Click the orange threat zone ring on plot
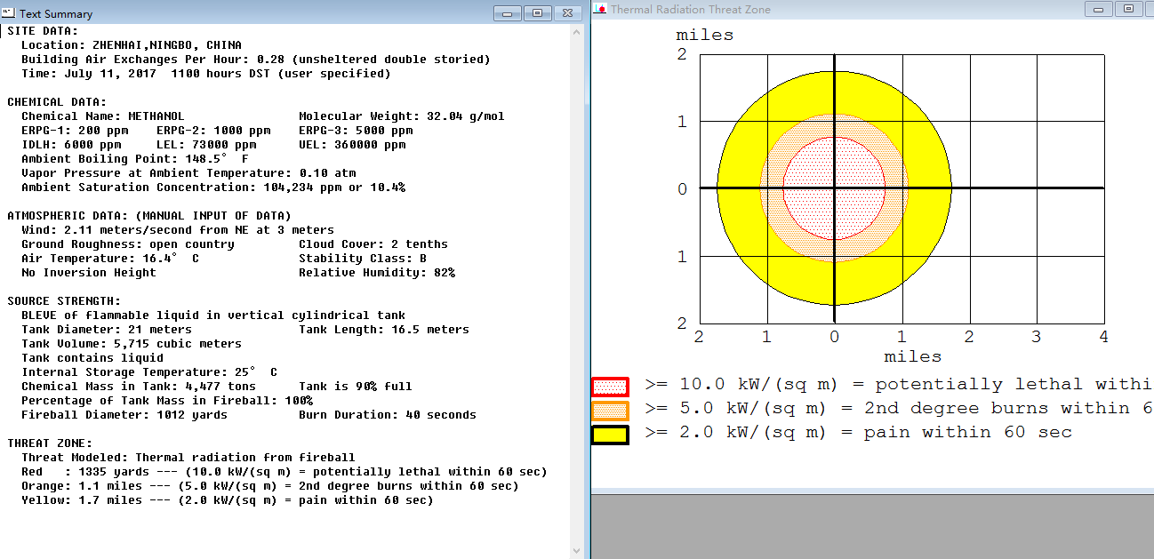The image size is (1154, 559). pos(772,188)
